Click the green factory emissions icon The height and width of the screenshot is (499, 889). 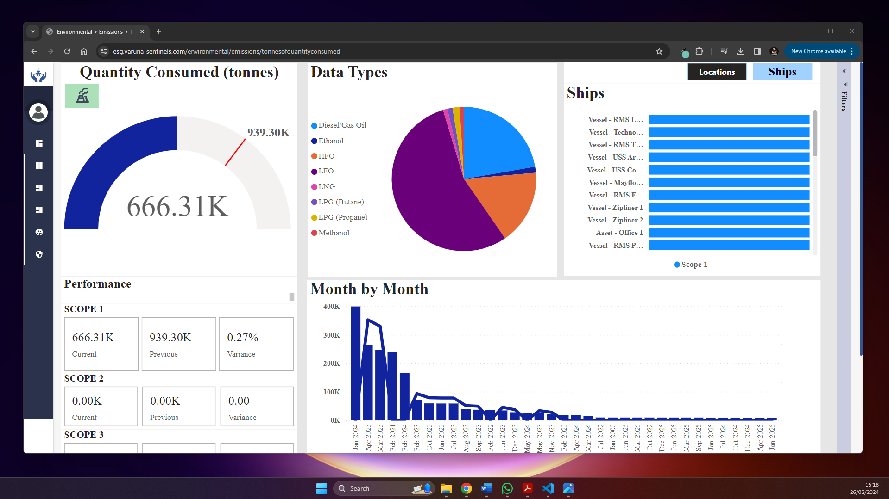click(82, 96)
